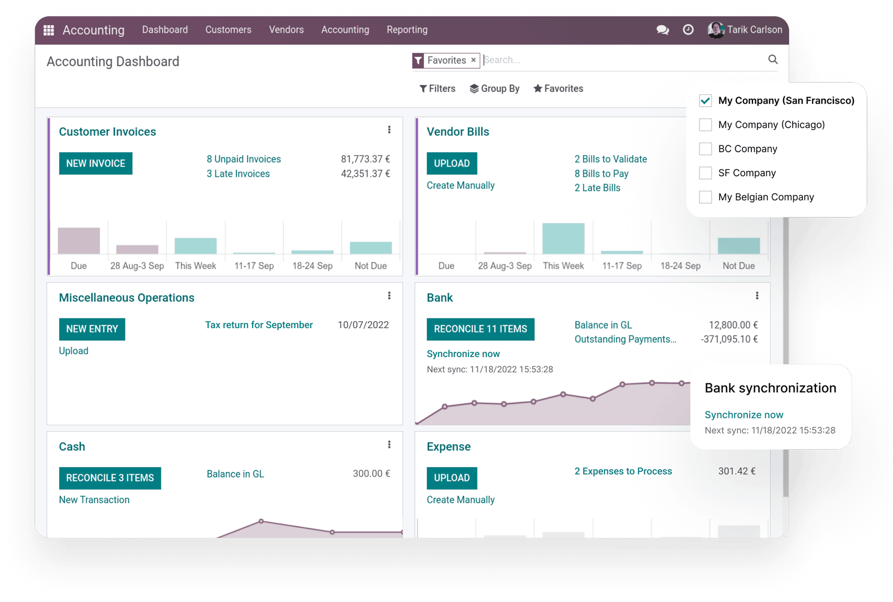
Task: Enable My Belgian Company checkbox
Action: click(705, 197)
